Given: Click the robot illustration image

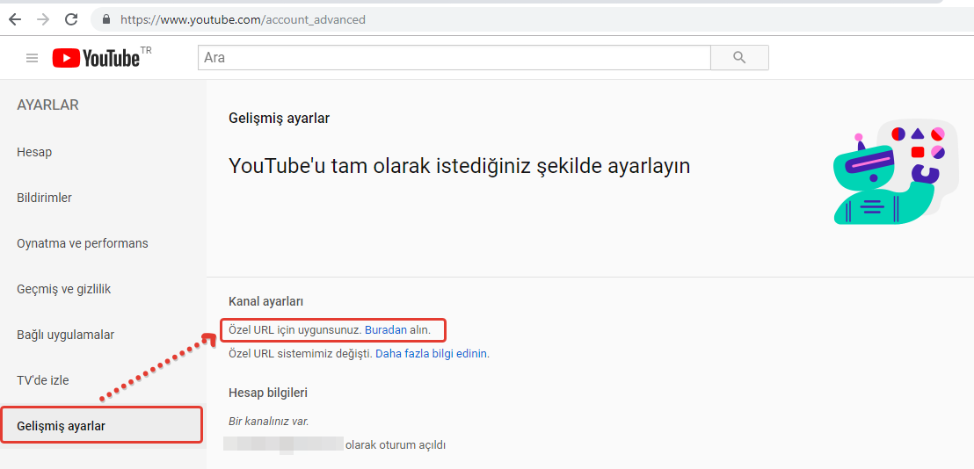Looking at the screenshot, I should (x=892, y=171).
